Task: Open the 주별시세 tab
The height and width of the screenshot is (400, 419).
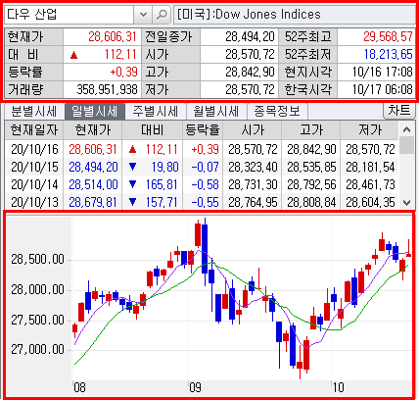Action: pos(156,112)
